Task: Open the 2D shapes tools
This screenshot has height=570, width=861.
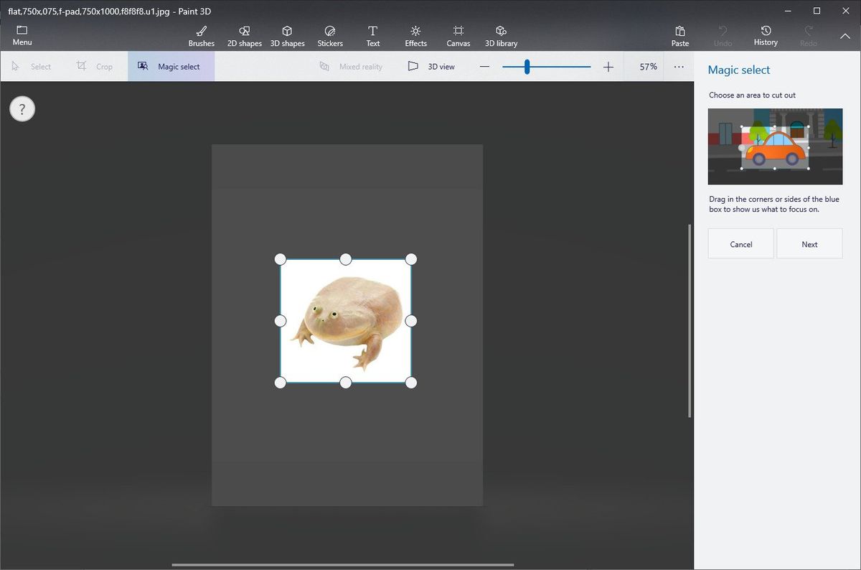Action: point(244,34)
